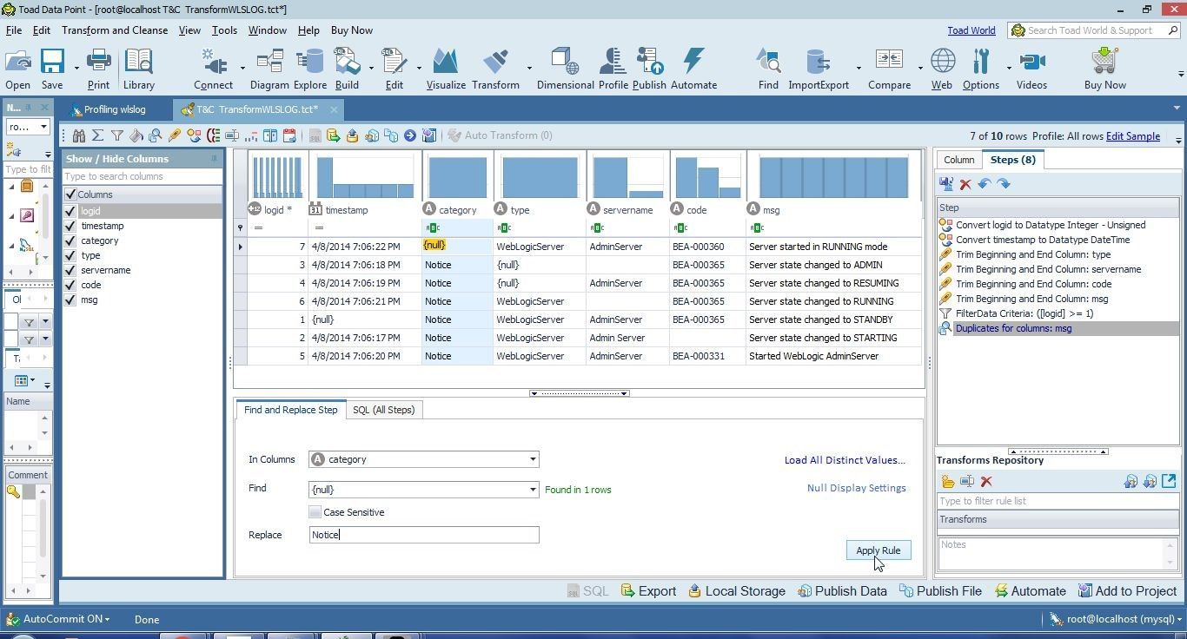The height and width of the screenshot is (639, 1187).
Task: Launch the Query Build tool
Action: pyautogui.click(x=347, y=69)
